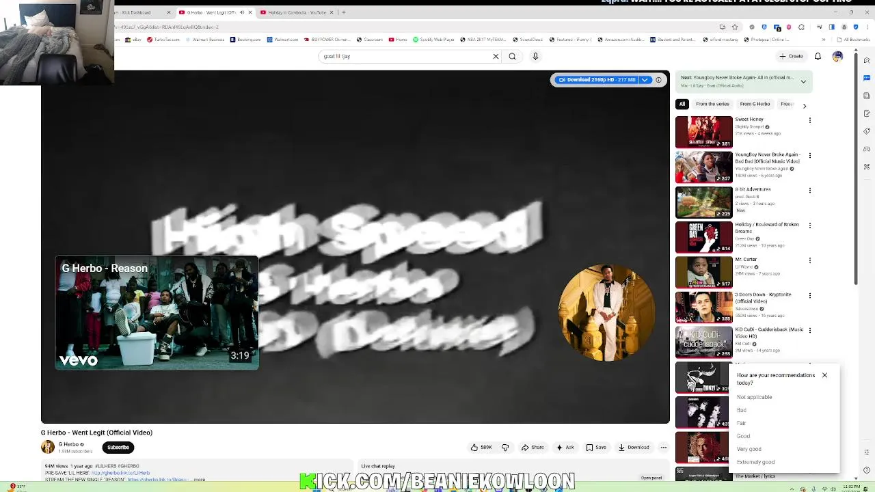Select 'From G Herbo' filter chip
Screen dimensions: 875x492
[755, 104]
